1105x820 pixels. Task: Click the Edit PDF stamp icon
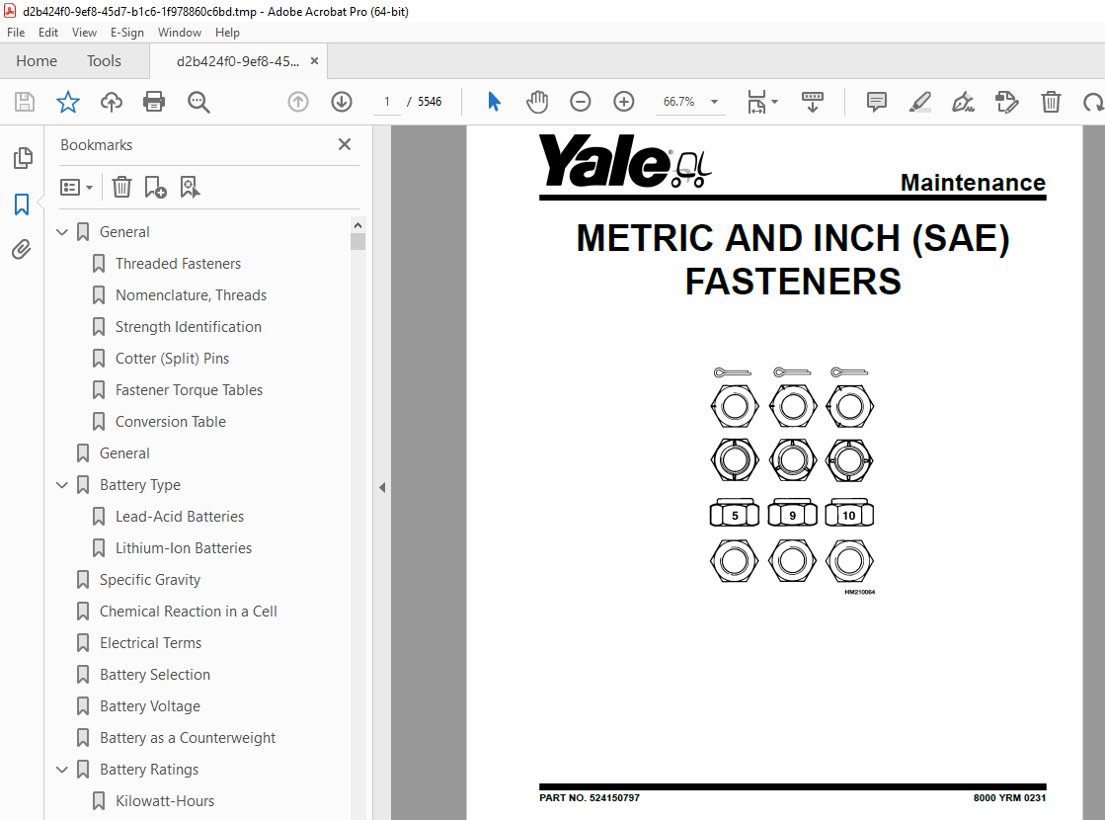tap(1007, 102)
